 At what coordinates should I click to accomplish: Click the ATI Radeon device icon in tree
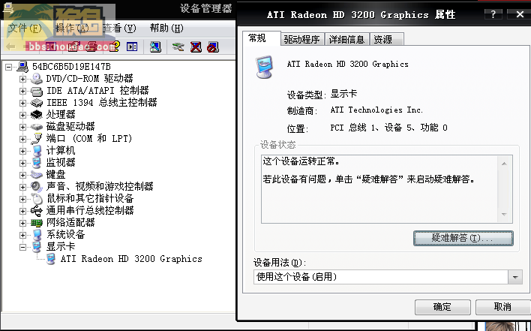pos(51,259)
